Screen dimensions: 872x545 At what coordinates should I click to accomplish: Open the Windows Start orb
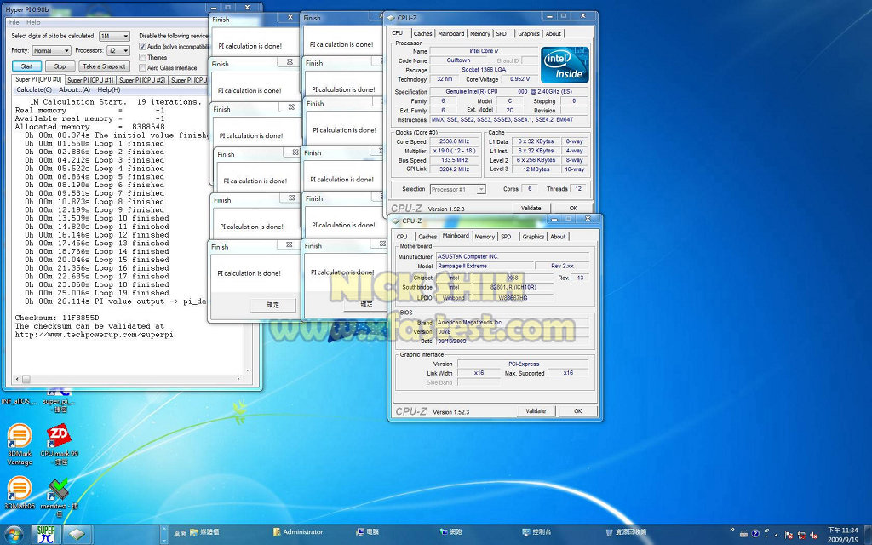[14, 534]
